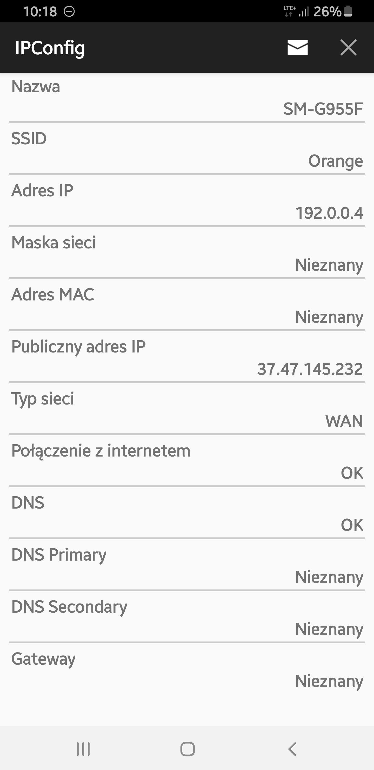The width and height of the screenshot is (374, 770).
Task: Tap the DNS OK status row
Action: click(x=187, y=514)
